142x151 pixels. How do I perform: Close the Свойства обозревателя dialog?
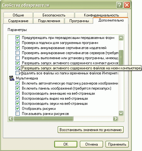127,5
